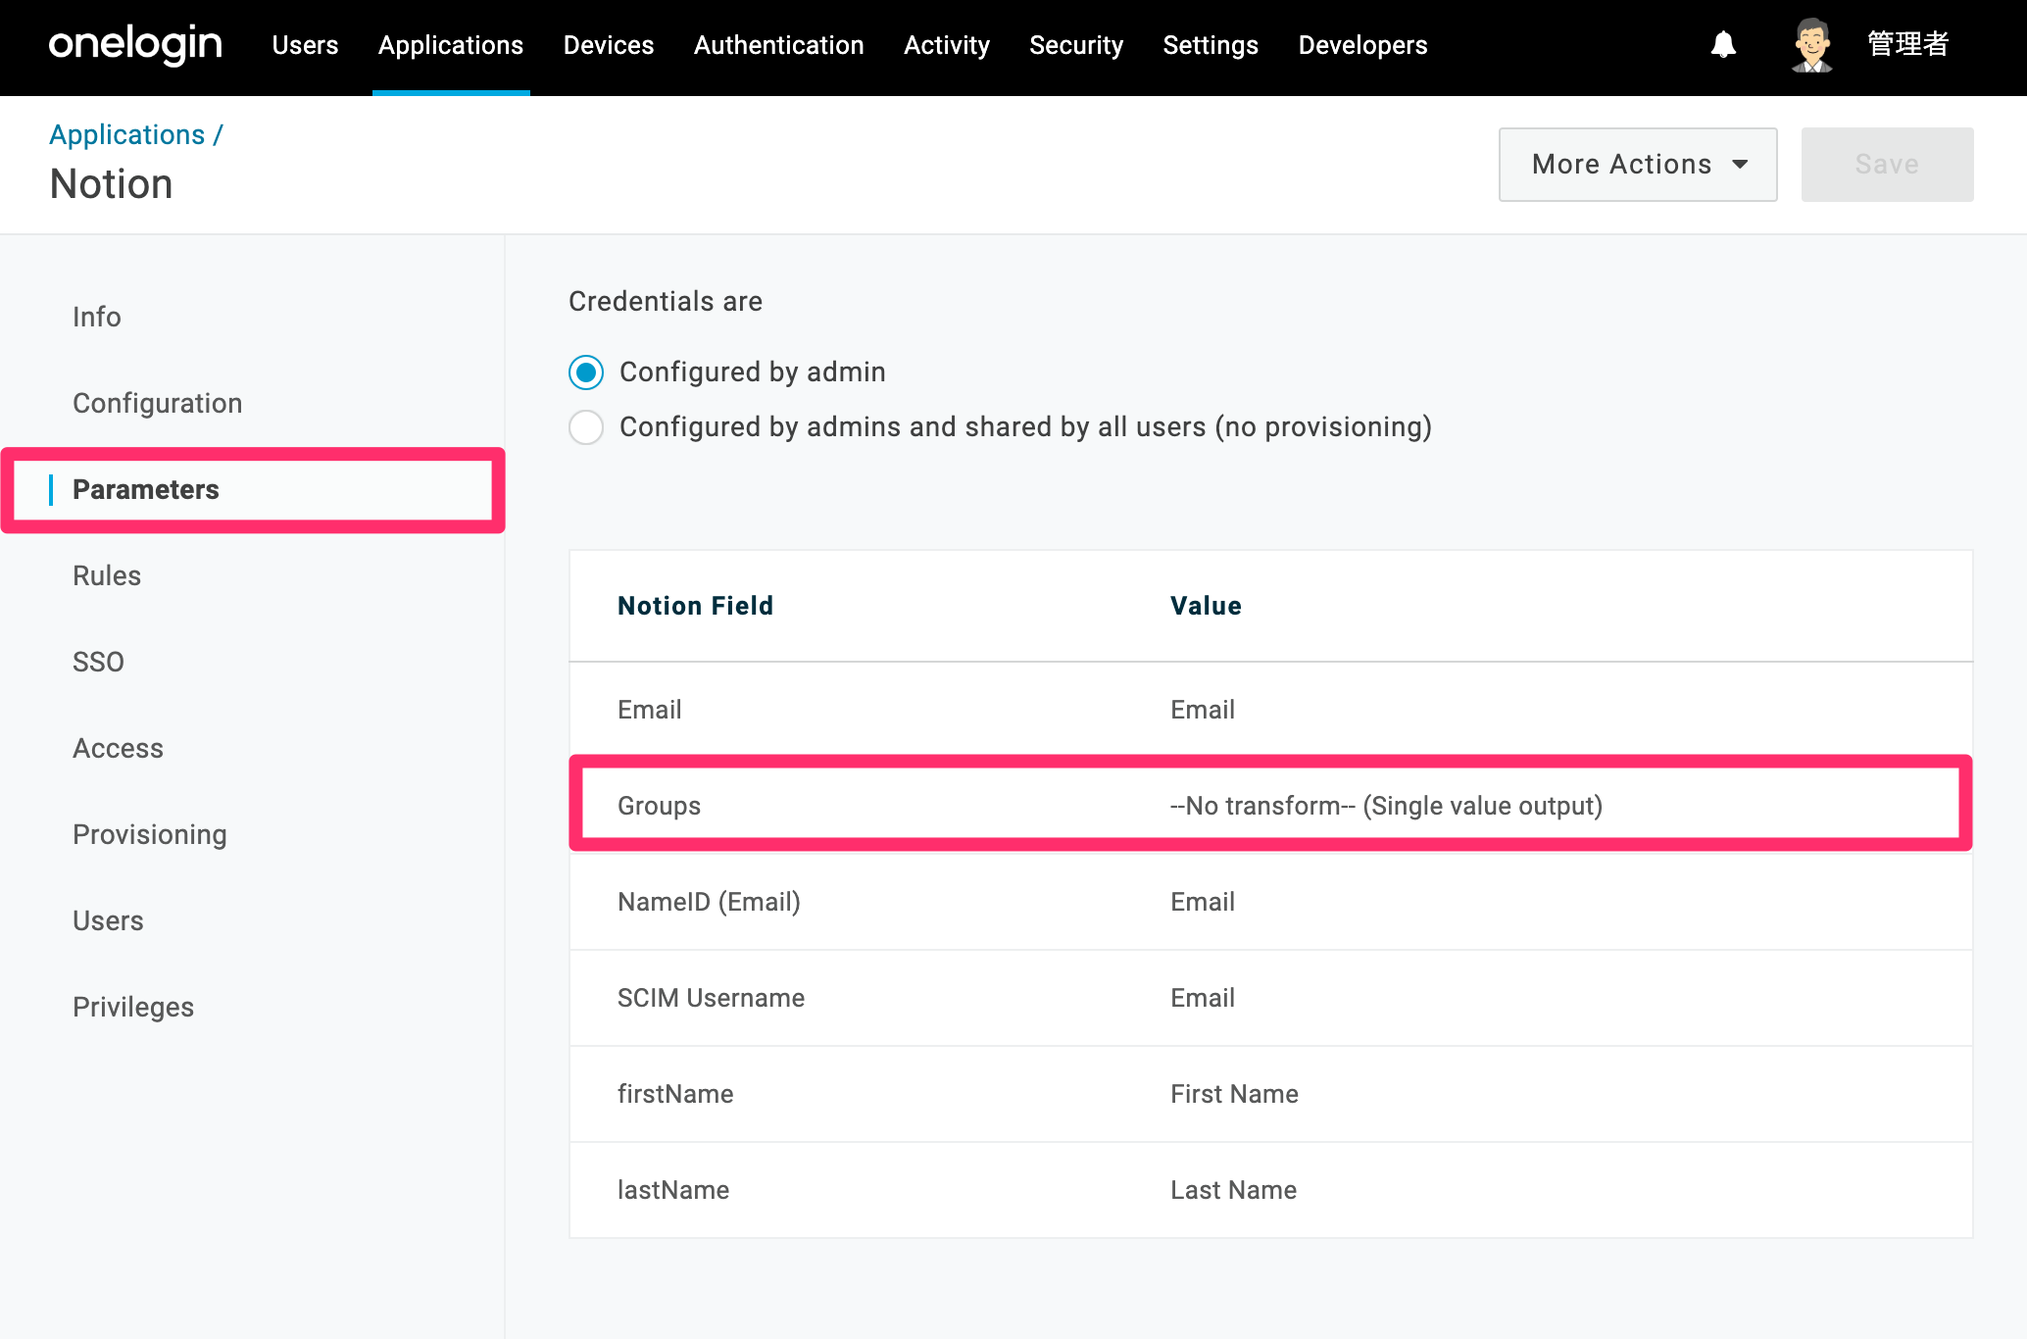Open the Users top menu
Viewport: 2027px width, 1339px height.
click(305, 45)
